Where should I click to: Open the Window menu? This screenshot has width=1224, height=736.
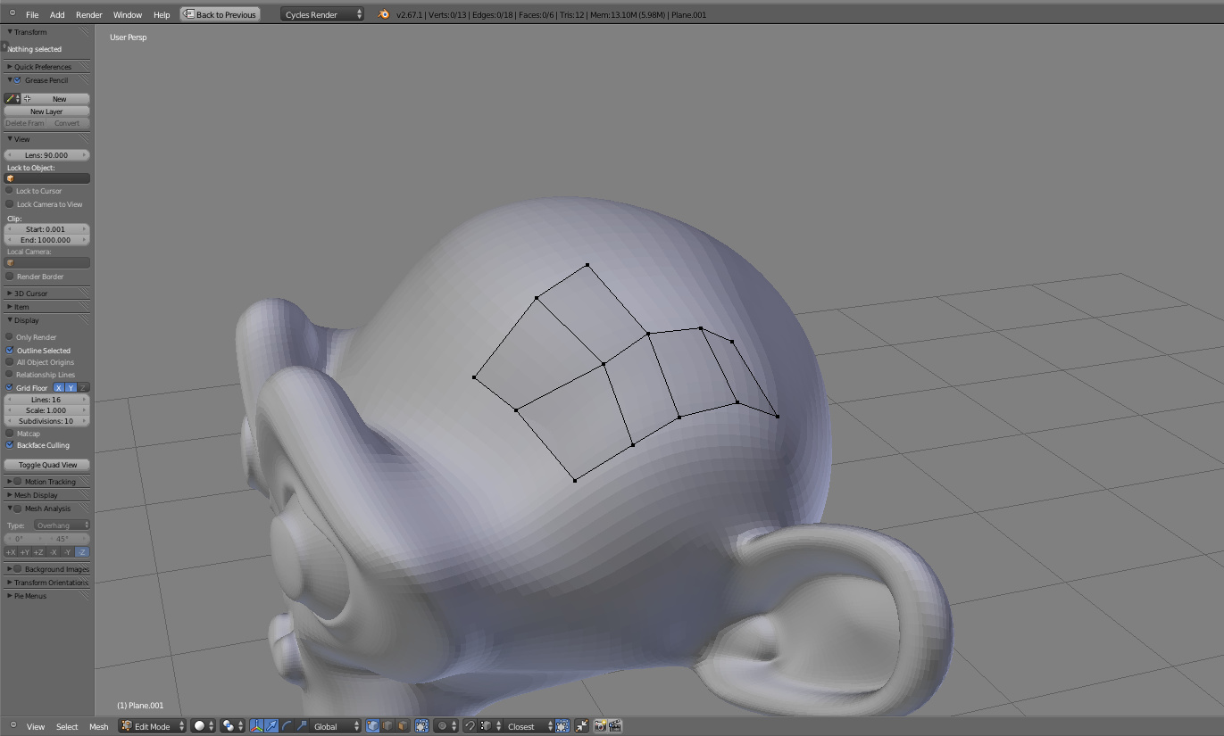(x=128, y=15)
